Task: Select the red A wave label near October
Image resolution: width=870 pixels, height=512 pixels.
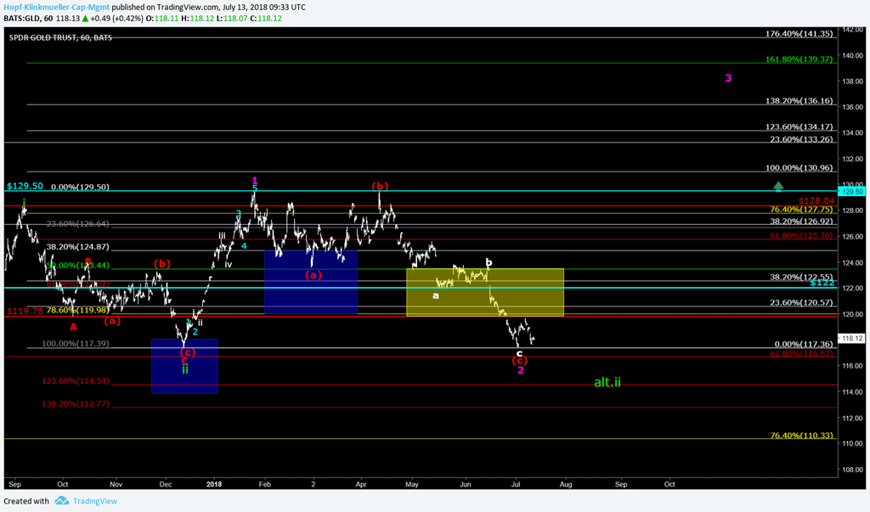Action: (x=73, y=326)
